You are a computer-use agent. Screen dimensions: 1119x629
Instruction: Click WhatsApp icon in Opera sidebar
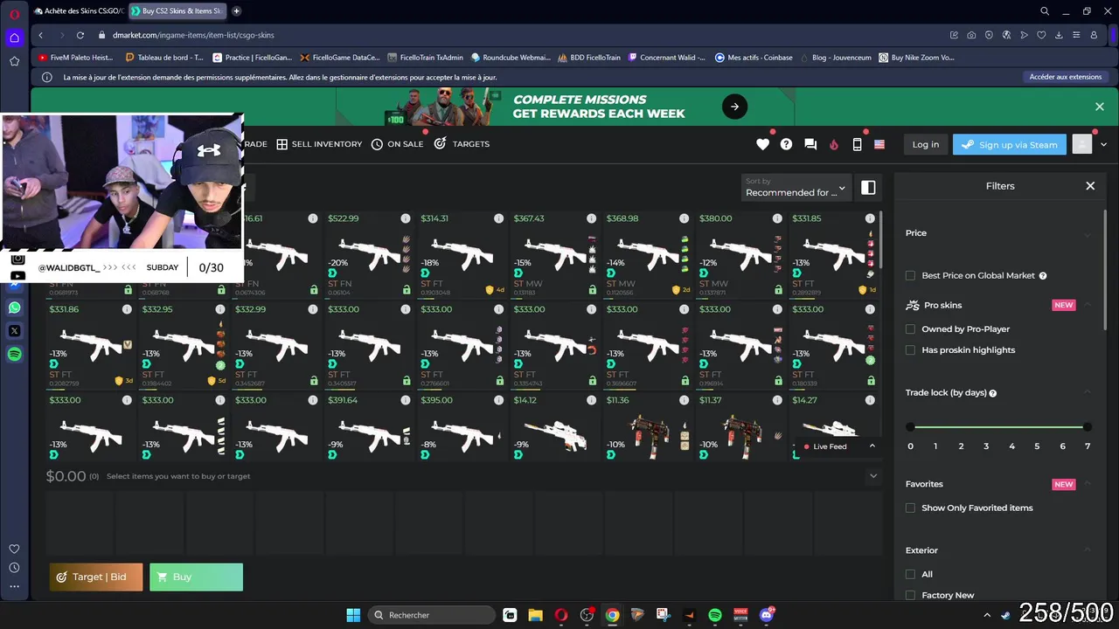pos(15,308)
